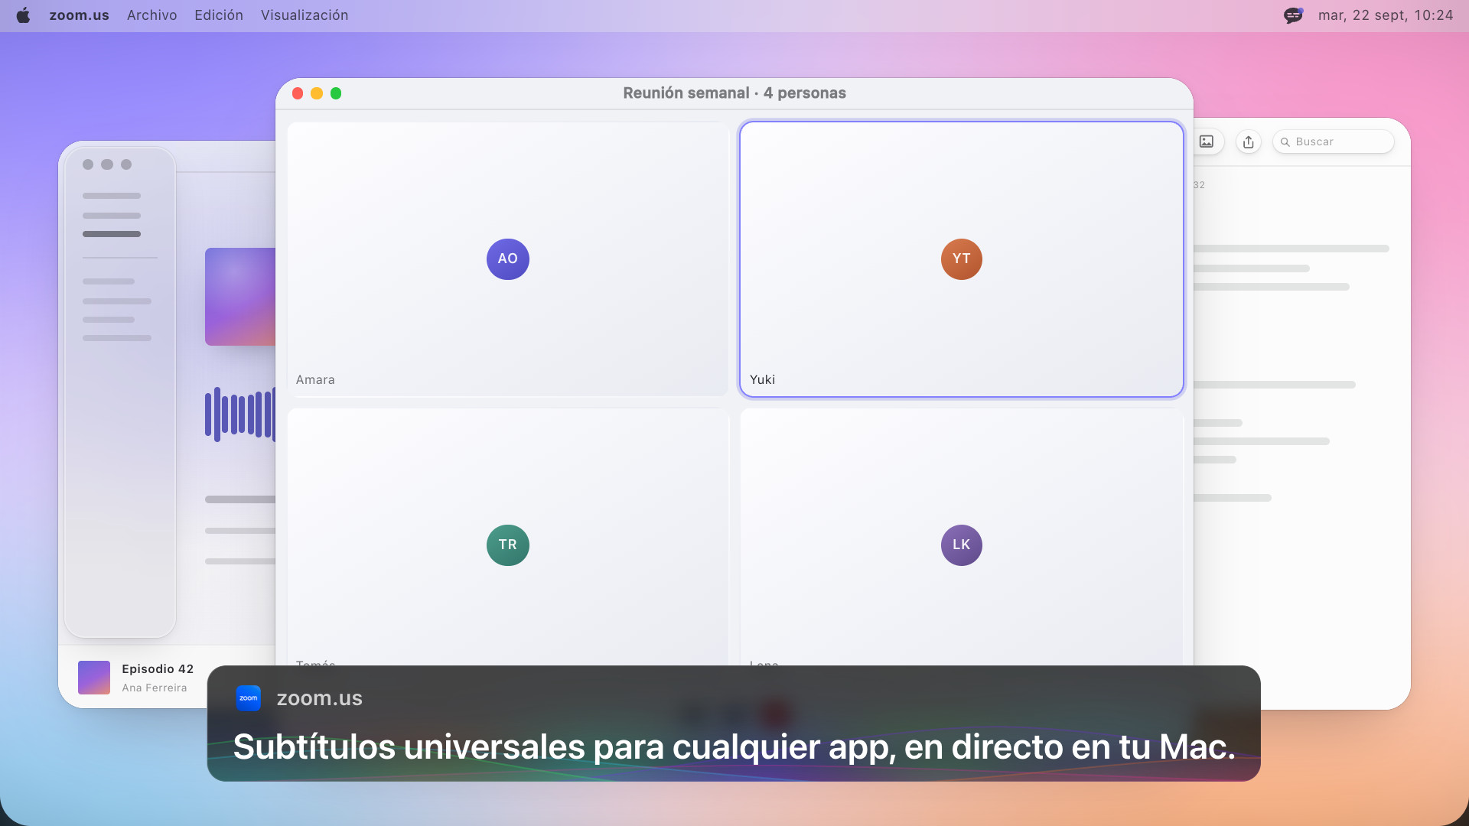The height and width of the screenshot is (826, 1469).
Task: Open the Apple menu
Action: (x=23, y=15)
